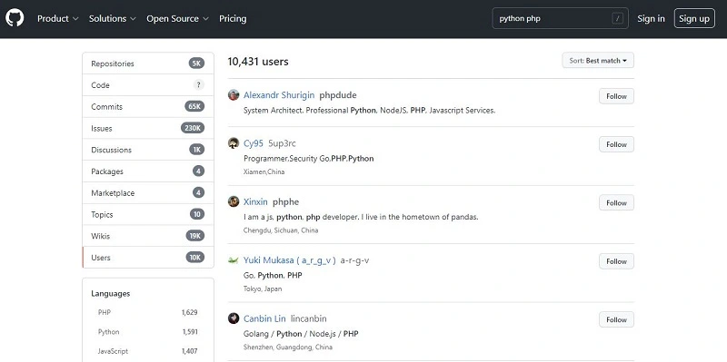The height and width of the screenshot is (362, 727).
Task: Select the Users search category
Action: [148, 258]
